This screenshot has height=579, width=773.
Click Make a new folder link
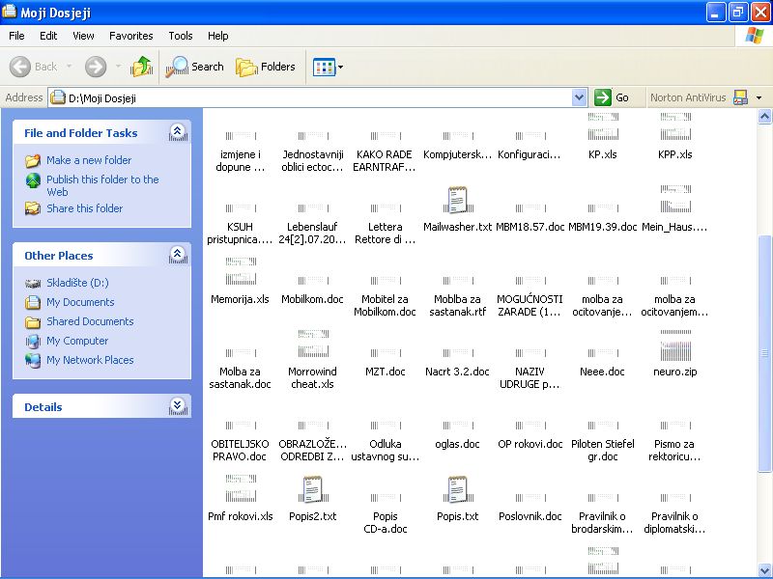pyautogui.click(x=88, y=160)
